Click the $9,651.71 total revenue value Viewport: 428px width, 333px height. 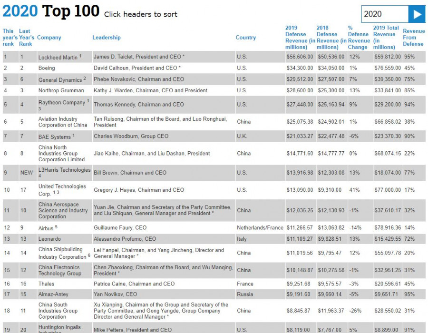coord(386,294)
